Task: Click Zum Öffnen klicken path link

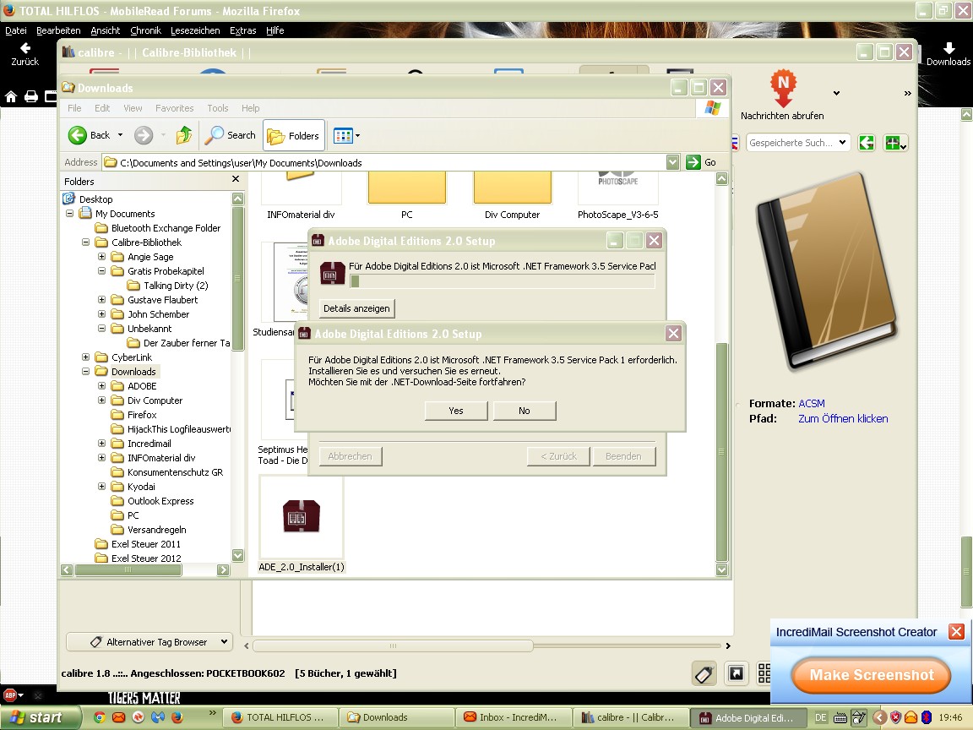Action: pyautogui.click(x=843, y=418)
